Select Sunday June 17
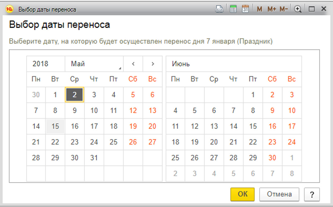The width and height of the screenshot is (333, 207). click(292, 126)
